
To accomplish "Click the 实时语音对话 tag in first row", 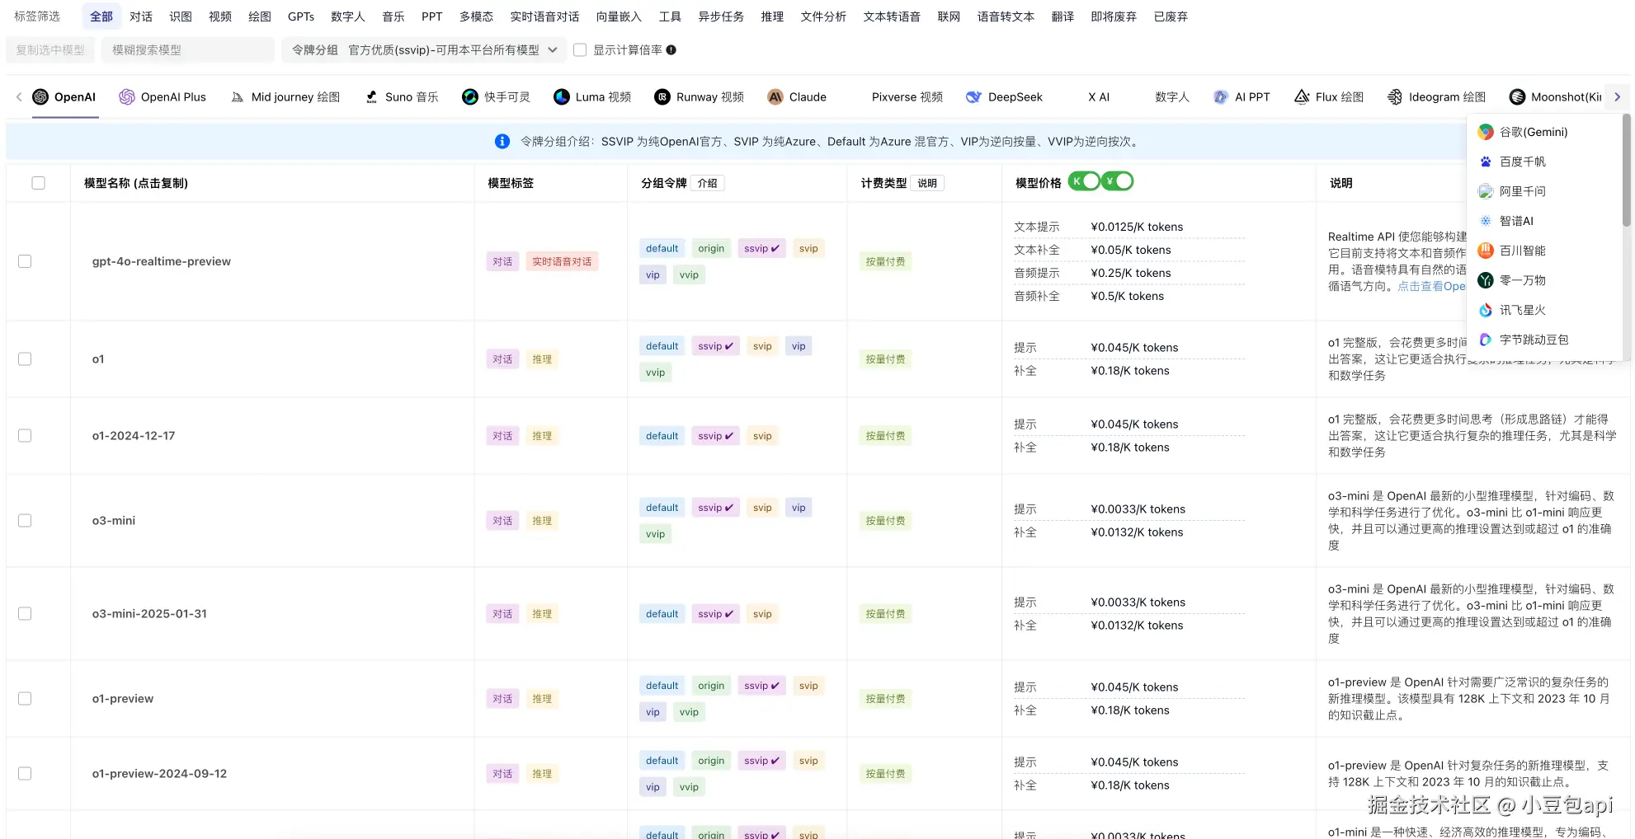I will 562,261.
